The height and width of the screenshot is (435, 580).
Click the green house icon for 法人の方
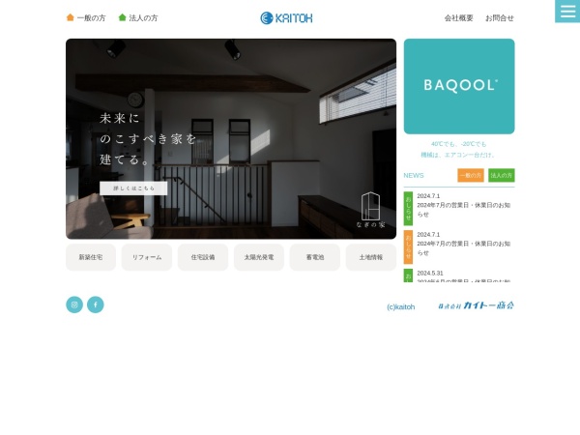(x=122, y=17)
